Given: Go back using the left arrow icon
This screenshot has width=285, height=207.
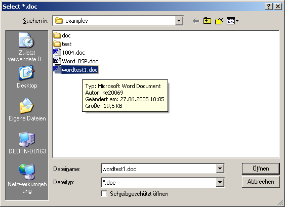Looking at the screenshot, I should [196, 21].
